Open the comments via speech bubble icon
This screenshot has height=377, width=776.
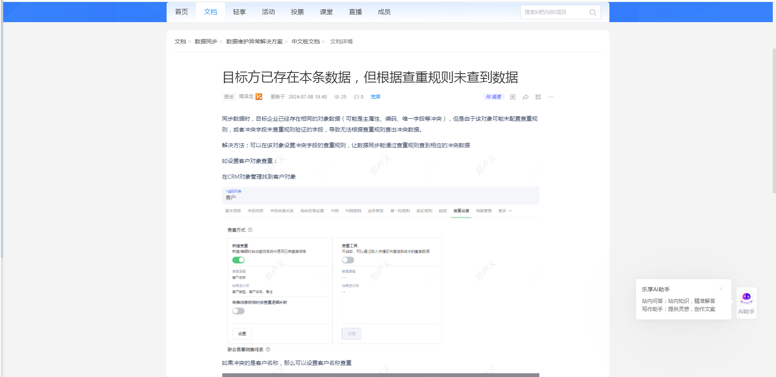(356, 97)
